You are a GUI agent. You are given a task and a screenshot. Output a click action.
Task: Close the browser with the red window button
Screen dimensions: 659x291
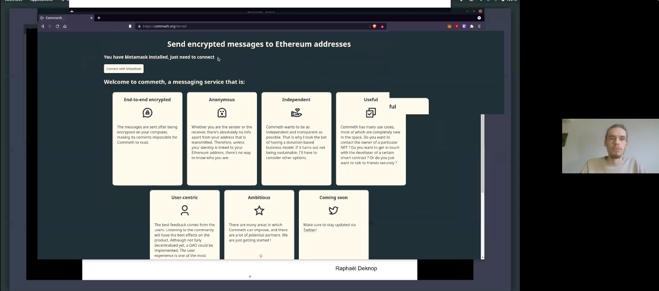(480, 11)
